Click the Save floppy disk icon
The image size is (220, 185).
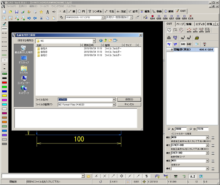[17, 12]
